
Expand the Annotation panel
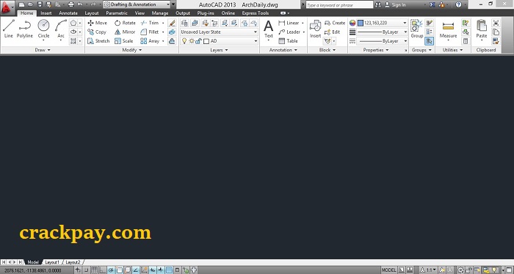coord(283,50)
